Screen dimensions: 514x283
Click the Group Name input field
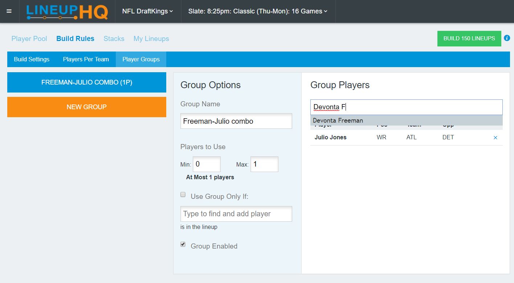[x=236, y=121]
